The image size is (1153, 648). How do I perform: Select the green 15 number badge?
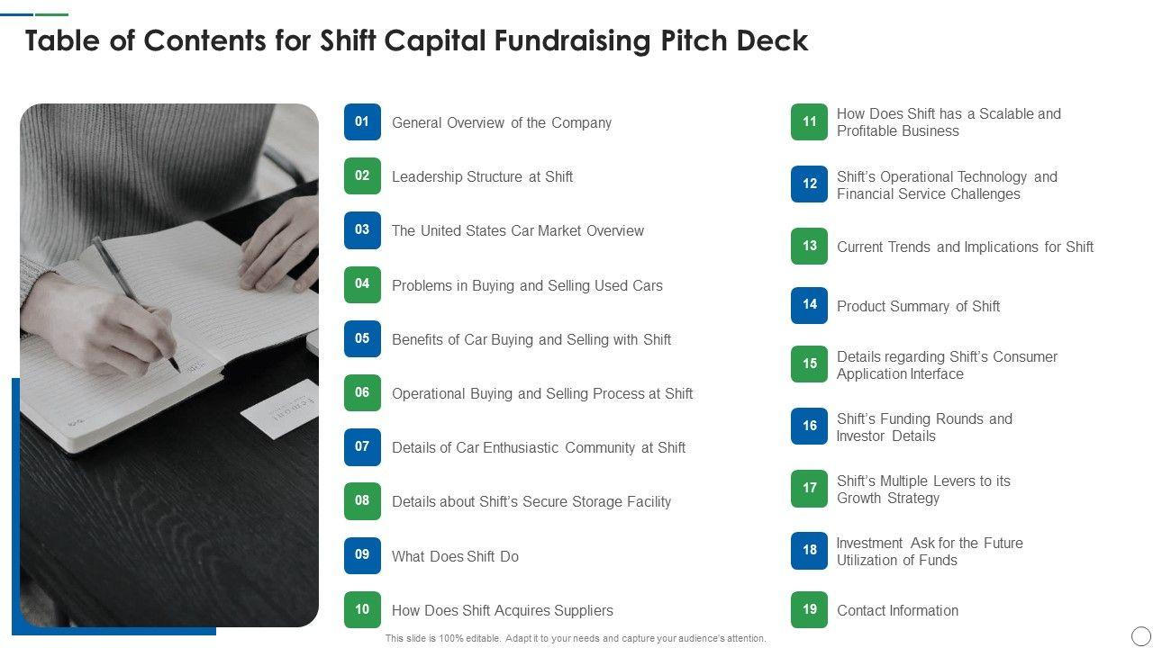pos(809,364)
